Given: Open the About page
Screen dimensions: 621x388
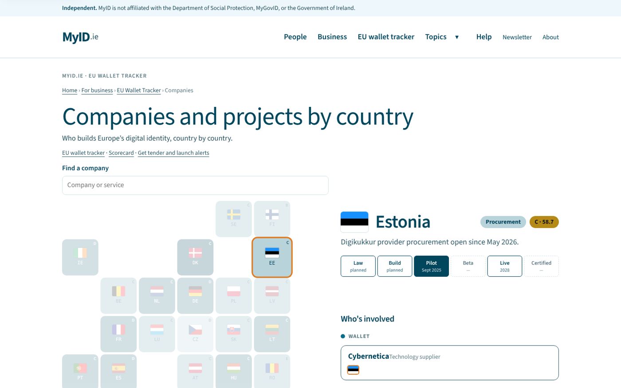Looking at the screenshot, I should [x=550, y=37].
